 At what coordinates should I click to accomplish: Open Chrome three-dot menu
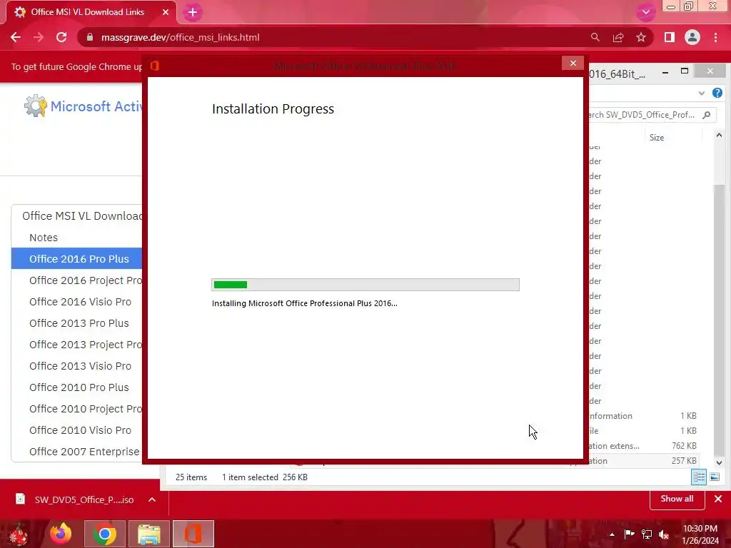click(x=715, y=37)
